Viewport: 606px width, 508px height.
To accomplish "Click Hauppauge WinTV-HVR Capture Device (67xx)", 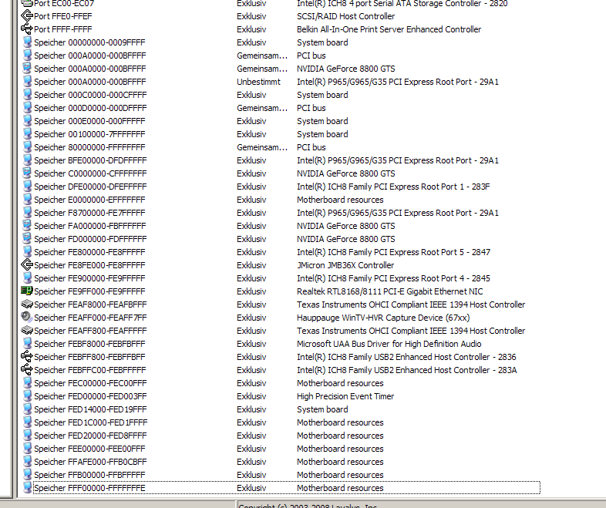I will [x=383, y=318].
